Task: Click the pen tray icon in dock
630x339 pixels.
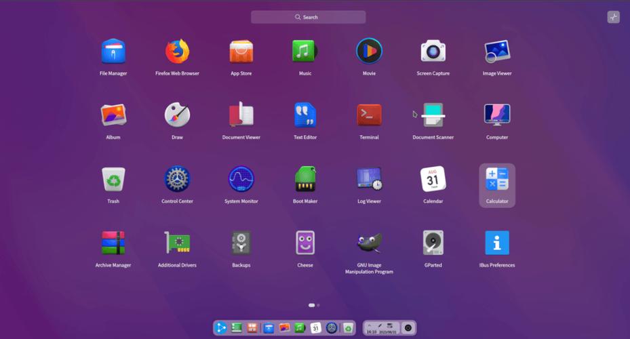Action: tap(380, 325)
